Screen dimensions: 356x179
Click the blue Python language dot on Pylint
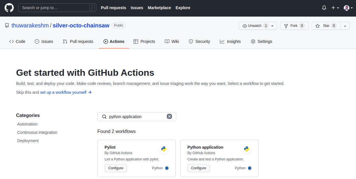coord(167,168)
